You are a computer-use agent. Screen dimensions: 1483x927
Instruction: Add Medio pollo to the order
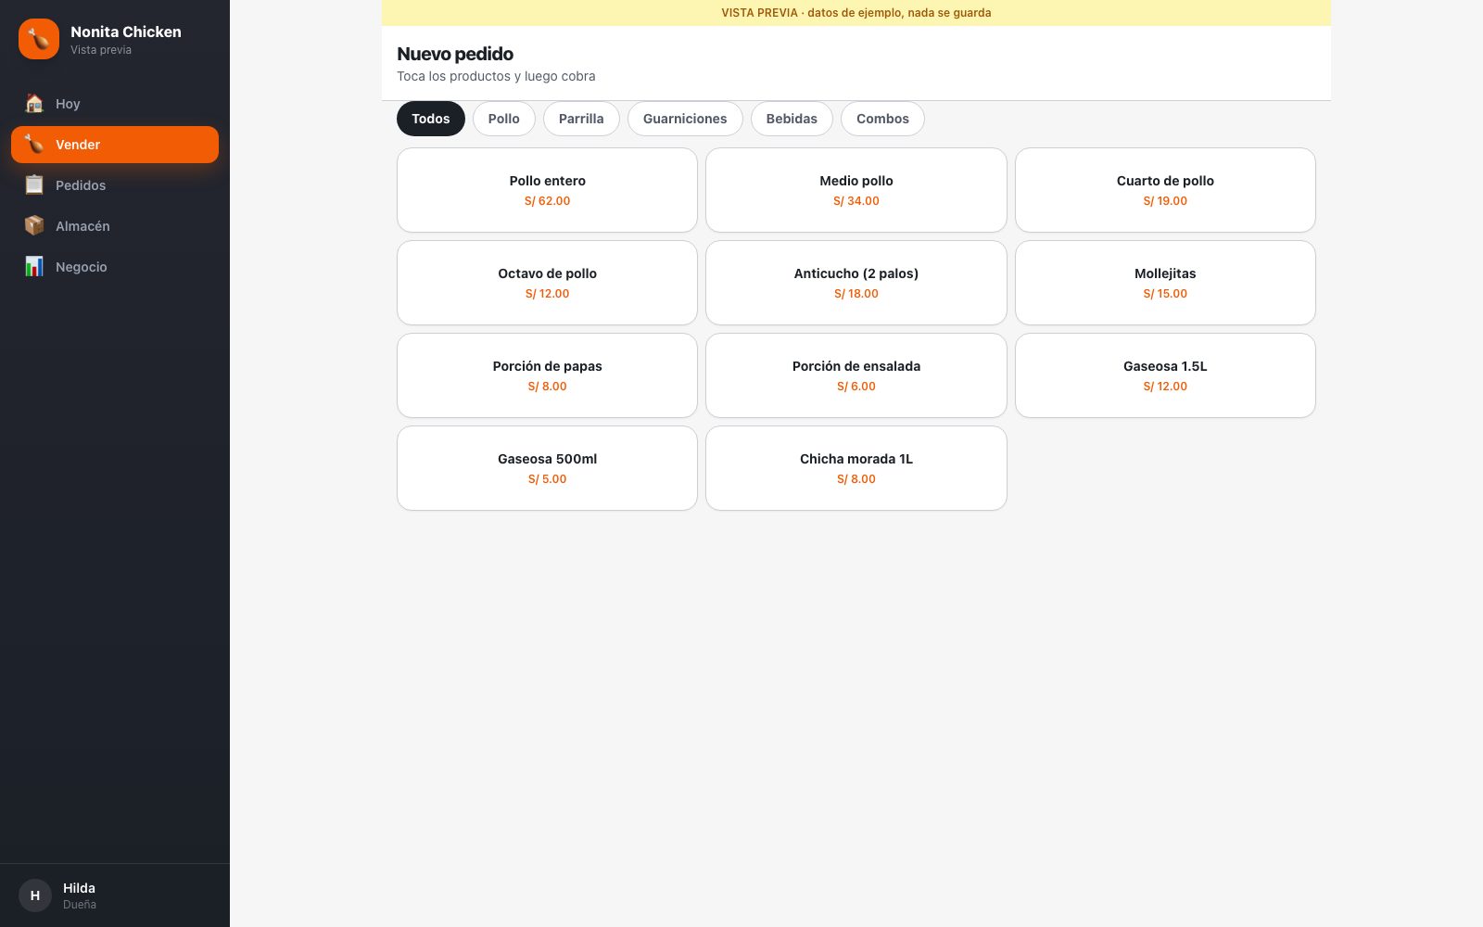point(856,190)
